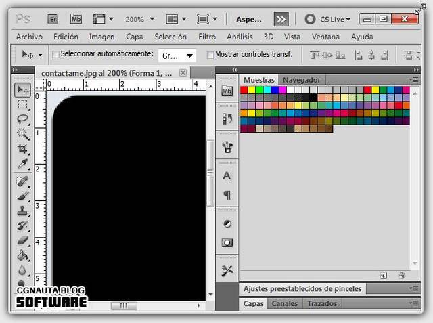Enable Seleccionar automáticamente checkbox

55,54
